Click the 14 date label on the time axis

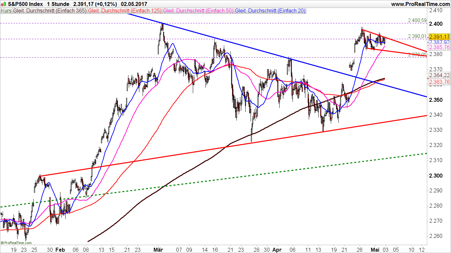pyautogui.click(x=205, y=249)
